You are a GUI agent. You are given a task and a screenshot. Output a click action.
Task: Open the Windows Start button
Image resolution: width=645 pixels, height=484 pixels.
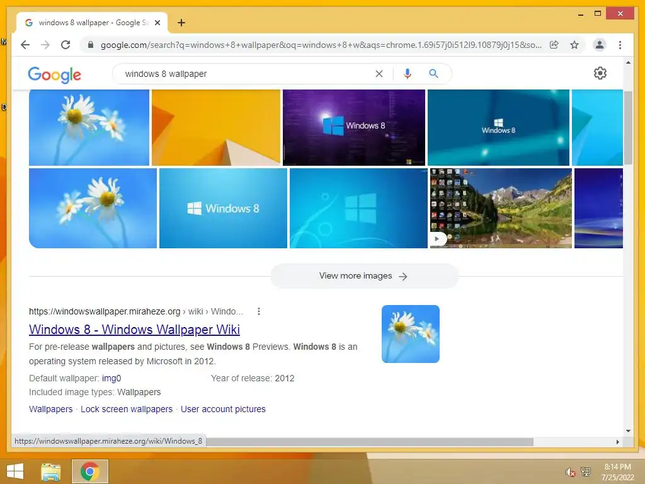point(15,471)
